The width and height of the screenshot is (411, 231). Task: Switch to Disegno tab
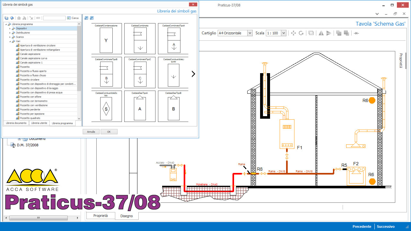127,216
